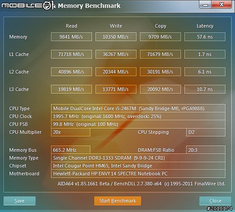Select L1 Cache Read 71718 MB/s
The width and height of the screenshot is (235, 212).
coord(72,54)
